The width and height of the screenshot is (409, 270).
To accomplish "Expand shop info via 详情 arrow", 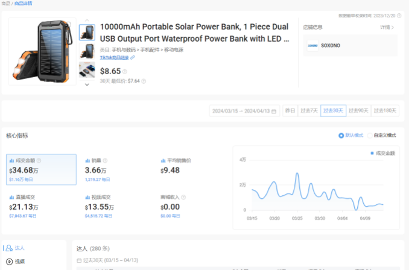I will 387,27.
